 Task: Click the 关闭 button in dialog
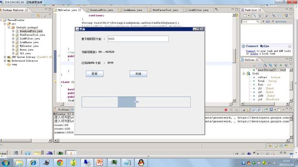138,74
